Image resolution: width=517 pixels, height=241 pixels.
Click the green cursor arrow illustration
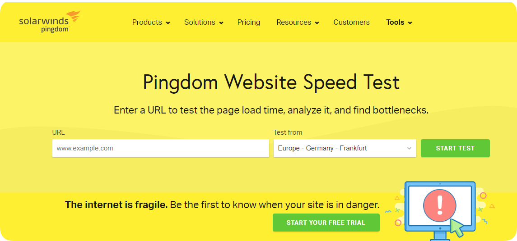pyautogui.click(x=457, y=228)
